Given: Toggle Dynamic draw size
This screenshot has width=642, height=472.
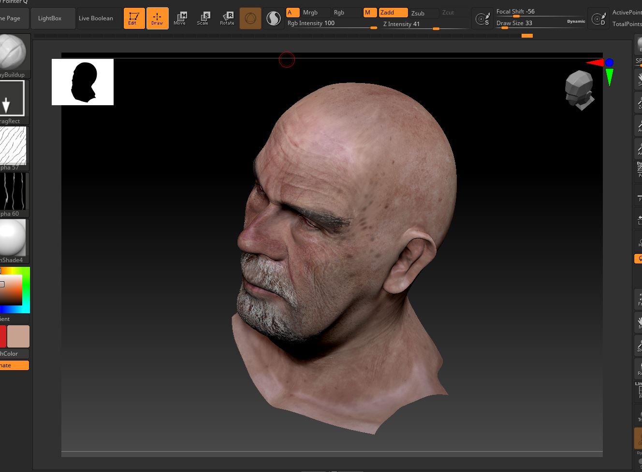Looking at the screenshot, I should coord(576,22).
